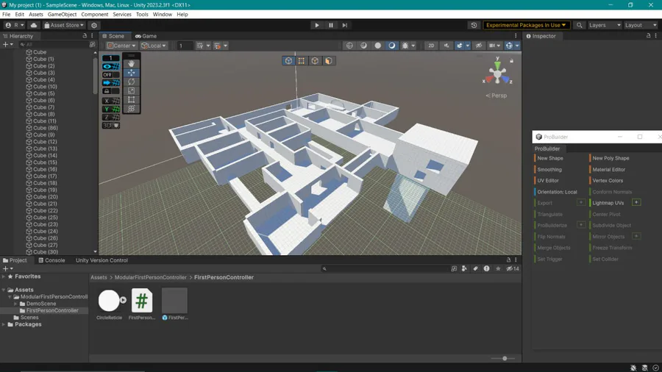Lock the Hierarchy panel
The image size is (662, 372).
click(85, 36)
